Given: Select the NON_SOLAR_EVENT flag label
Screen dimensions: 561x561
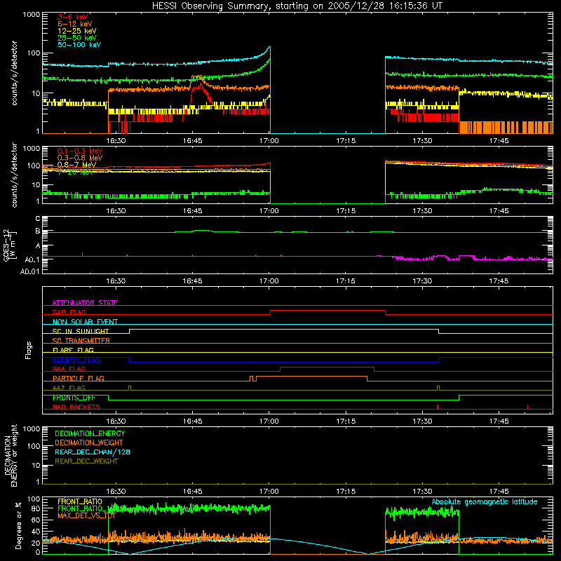Looking at the screenshot, I should click(x=85, y=322).
